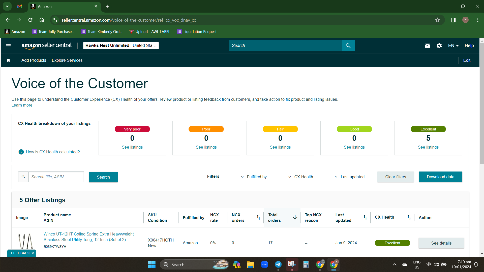484x272 pixels.
Task: See listings under Poor
Action: point(206,147)
